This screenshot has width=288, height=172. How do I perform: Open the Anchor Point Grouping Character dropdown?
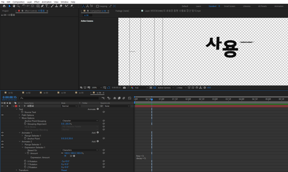(80, 121)
